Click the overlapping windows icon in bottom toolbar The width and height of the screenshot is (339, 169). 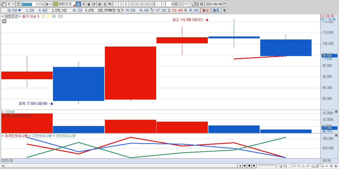point(285,166)
